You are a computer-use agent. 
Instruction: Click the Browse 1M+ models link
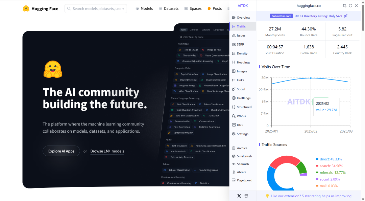(107, 151)
